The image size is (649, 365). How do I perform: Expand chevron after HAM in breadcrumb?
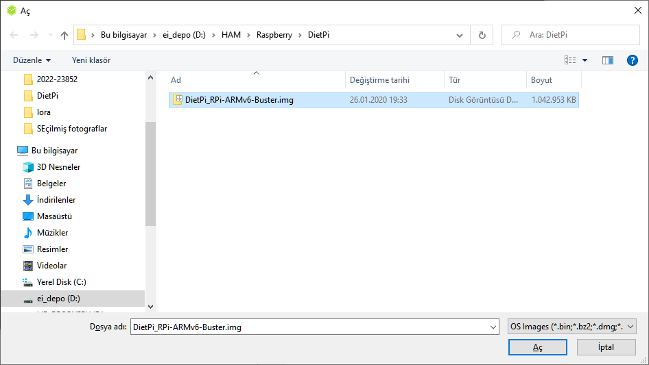point(249,35)
